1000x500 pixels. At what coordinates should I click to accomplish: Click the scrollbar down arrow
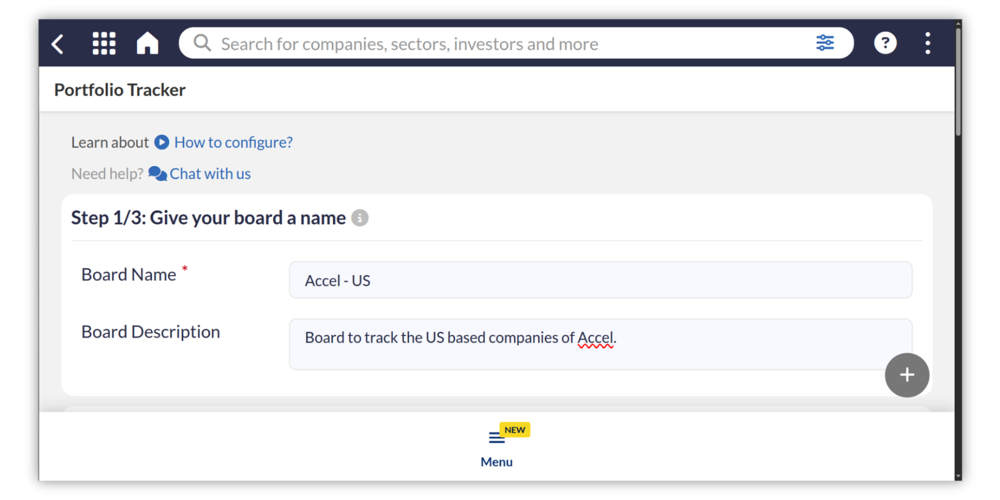click(958, 477)
